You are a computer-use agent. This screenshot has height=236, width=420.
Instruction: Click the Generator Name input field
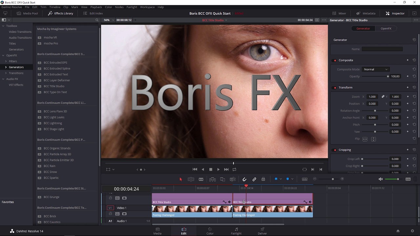point(382,49)
